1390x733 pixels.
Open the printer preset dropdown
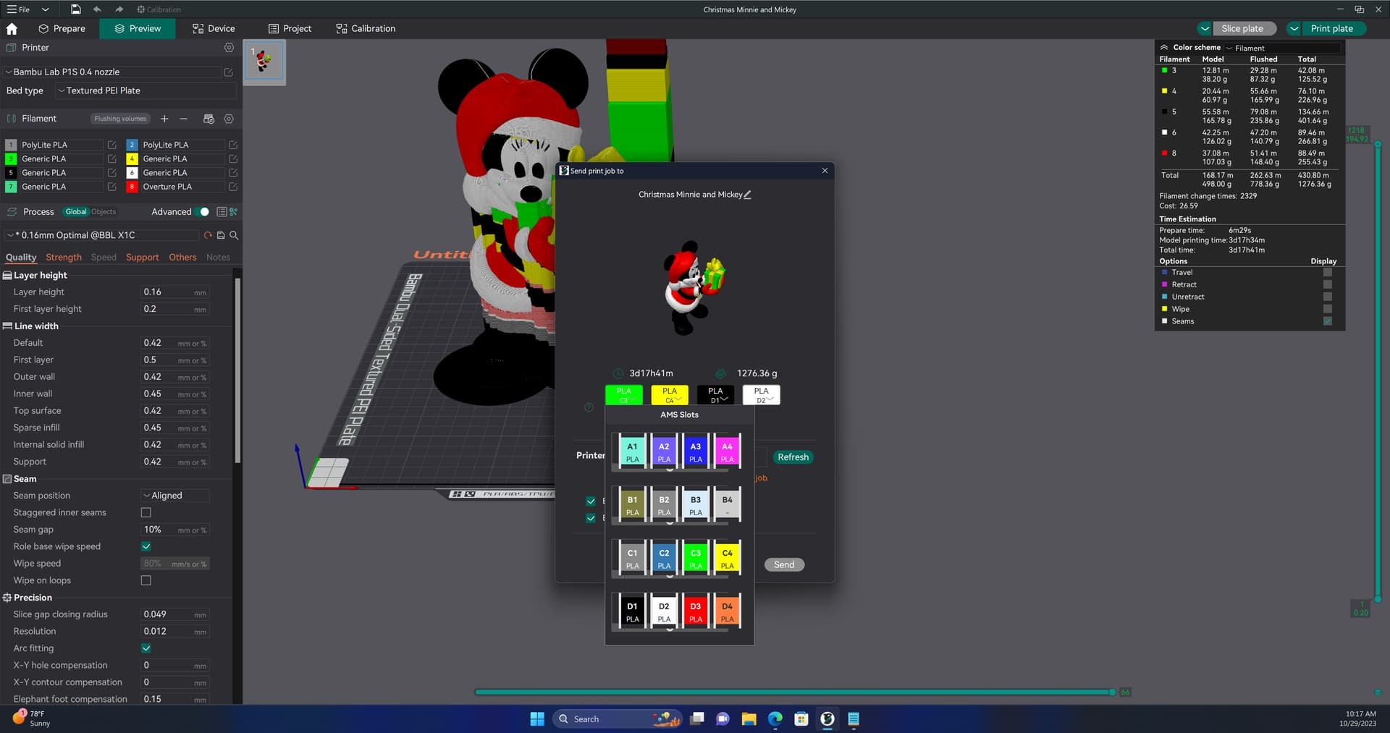click(x=113, y=72)
